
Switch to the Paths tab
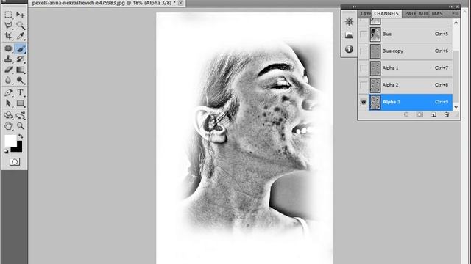click(x=410, y=14)
